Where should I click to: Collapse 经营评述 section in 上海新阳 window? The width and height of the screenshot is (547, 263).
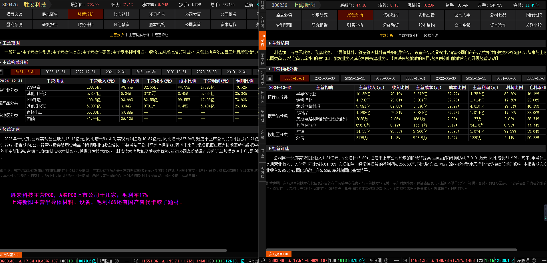[270, 148]
